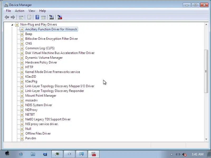Select the KSecPkg entry
This screenshot has width=211, height=158.
pyautogui.click(x=31, y=81)
